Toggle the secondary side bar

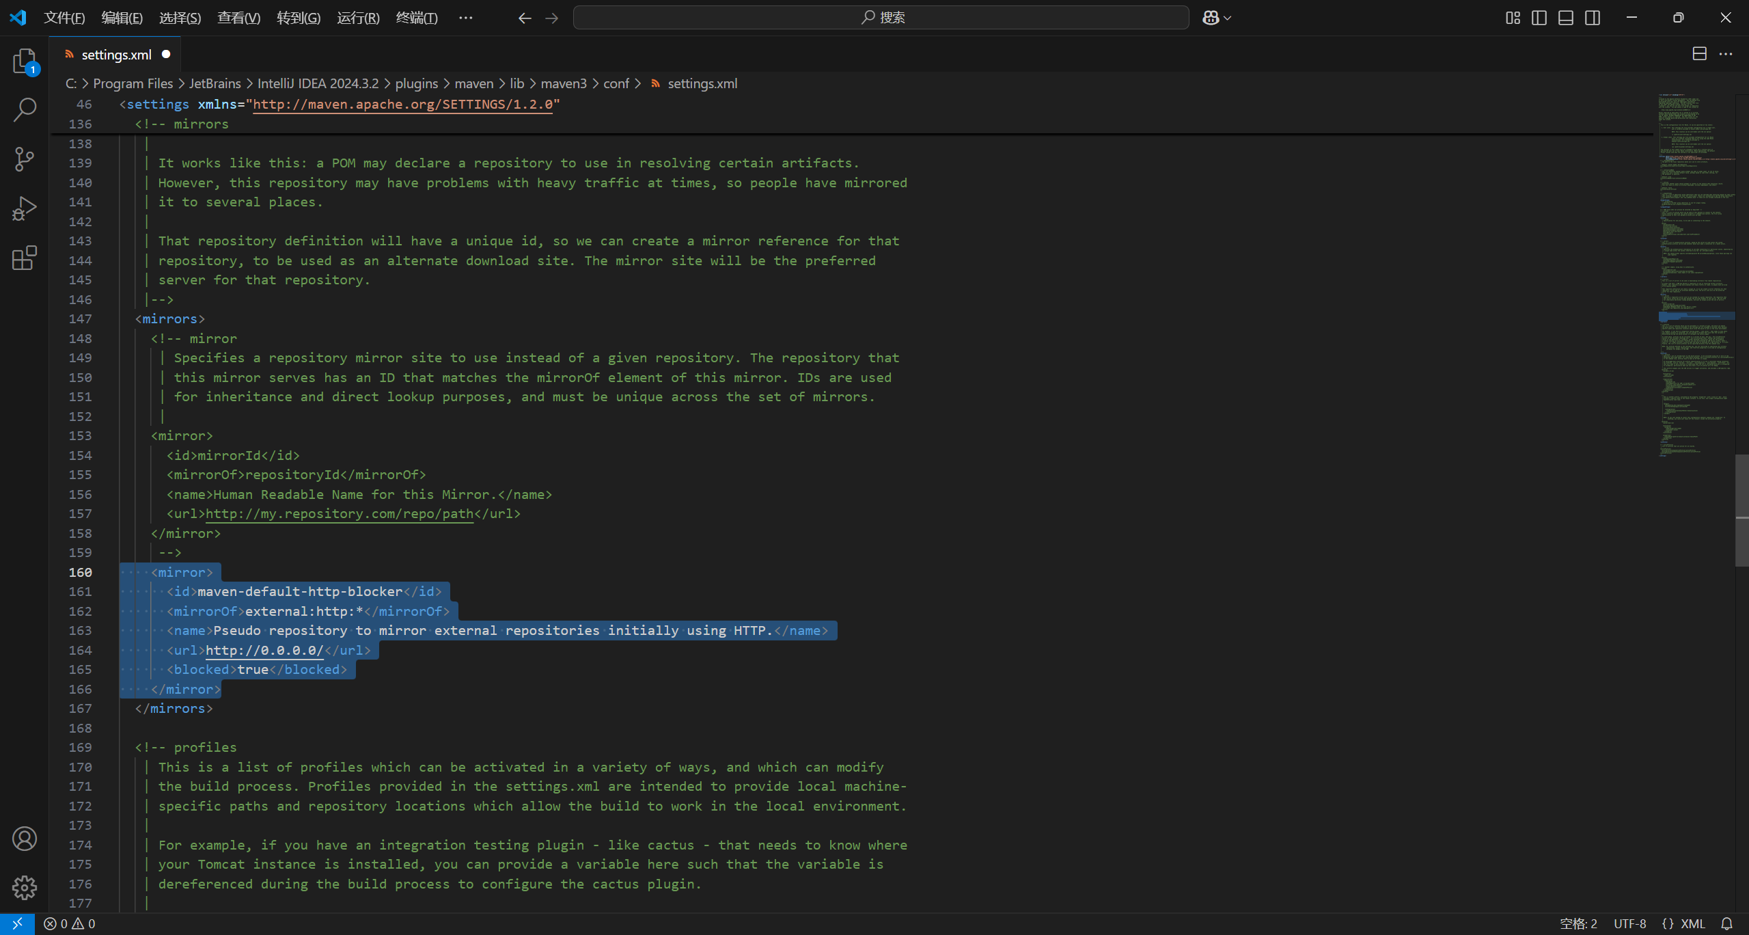click(1593, 18)
